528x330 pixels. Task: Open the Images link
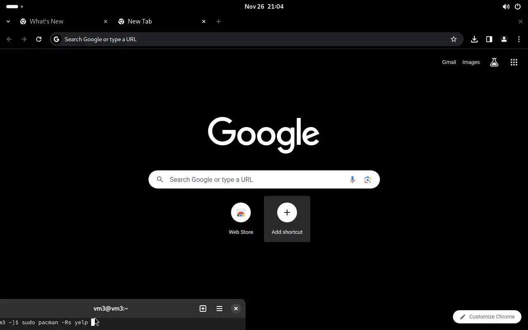(x=471, y=62)
